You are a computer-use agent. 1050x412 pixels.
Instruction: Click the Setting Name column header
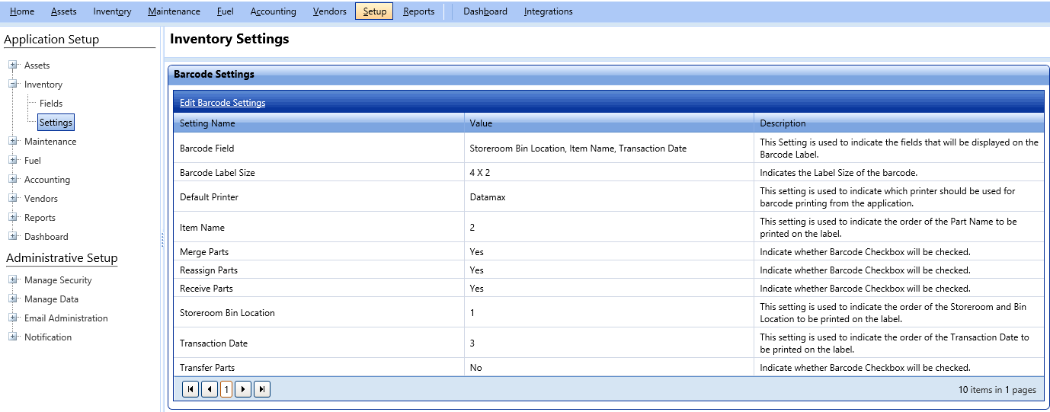coord(319,123)
